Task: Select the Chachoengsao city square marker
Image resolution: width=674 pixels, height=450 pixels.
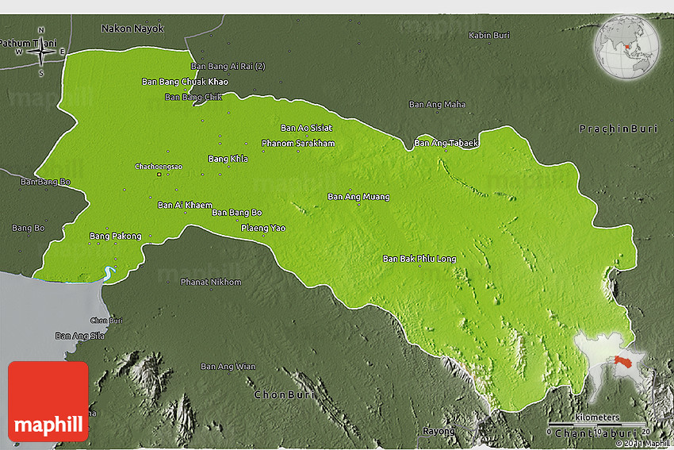Action: (159, 175)
